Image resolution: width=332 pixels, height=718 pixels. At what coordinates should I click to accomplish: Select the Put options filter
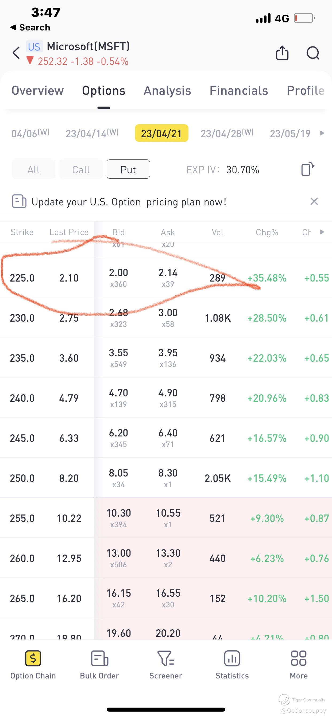pyautogui.click(x=128, y=169)
